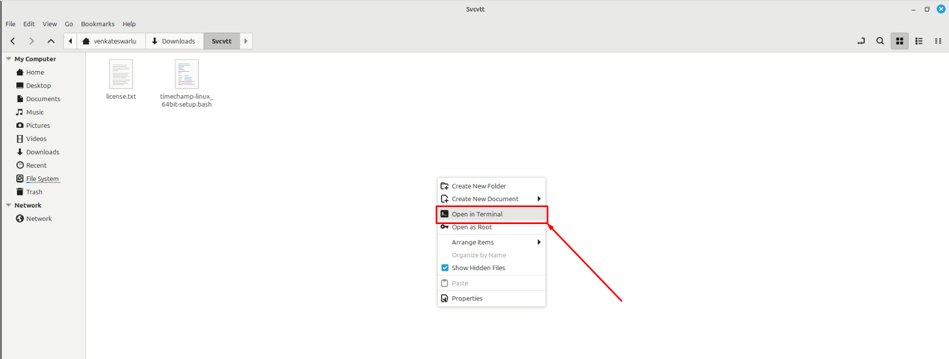The width and height of the screenshot is (949, 359).
Task: Uncheck Show Hidden Files checkbox
Action: [x=445, y=268]
